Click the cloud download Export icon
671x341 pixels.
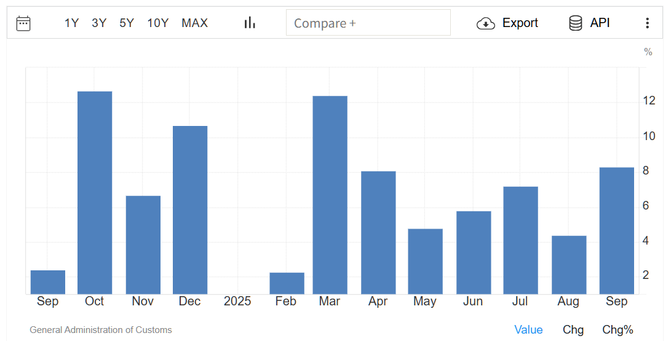pos(486,23)
